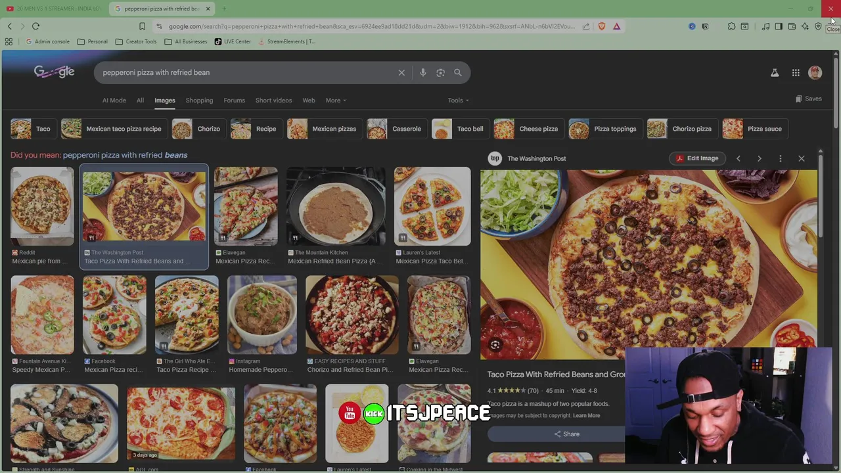The width and height of the screenshot is (841, 473).
Task: Open Search Labs flask icon
Action: tap(775, 73)
